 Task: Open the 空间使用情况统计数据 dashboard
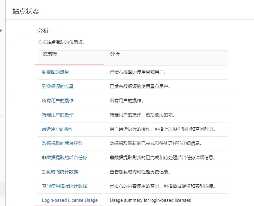(x=64, y=186)
